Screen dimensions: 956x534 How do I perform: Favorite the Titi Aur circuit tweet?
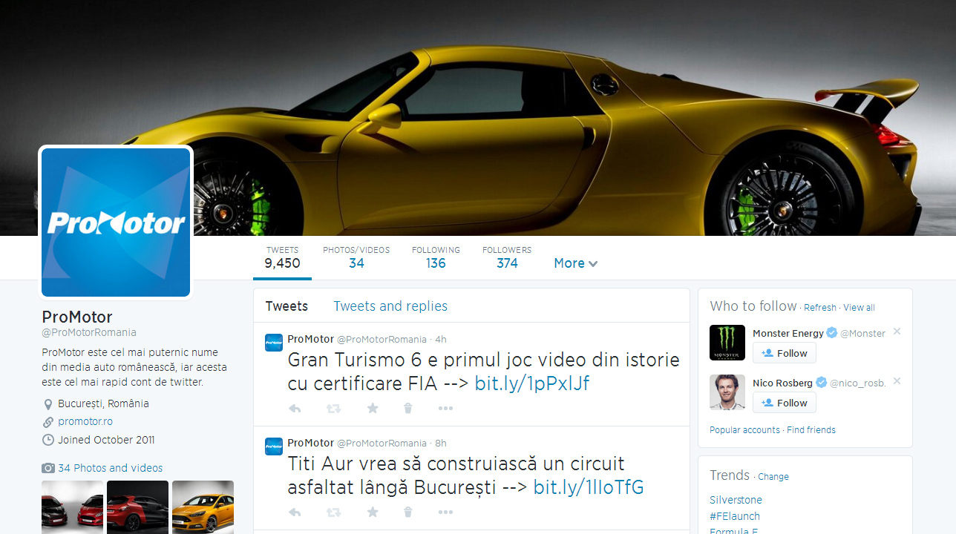373,512
